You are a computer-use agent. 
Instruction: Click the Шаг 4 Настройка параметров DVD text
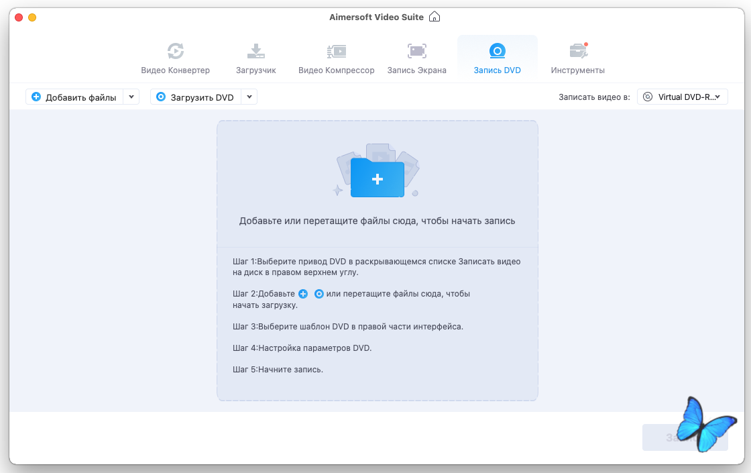(x=302, y=348)
